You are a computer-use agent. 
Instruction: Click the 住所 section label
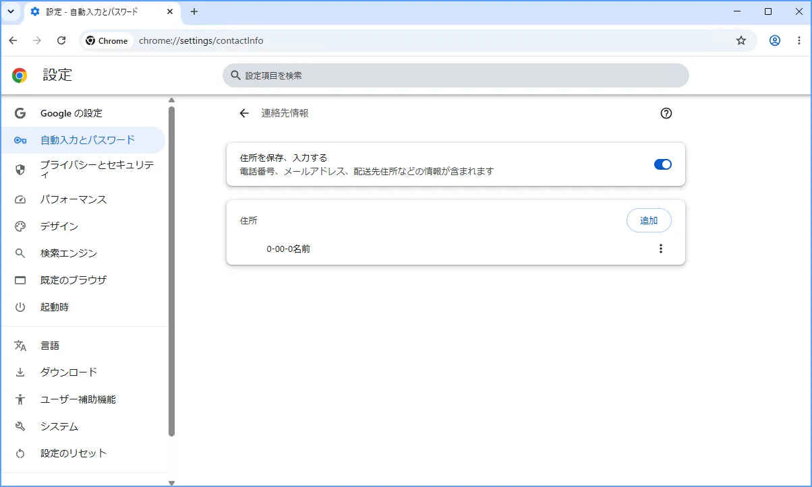249,220
